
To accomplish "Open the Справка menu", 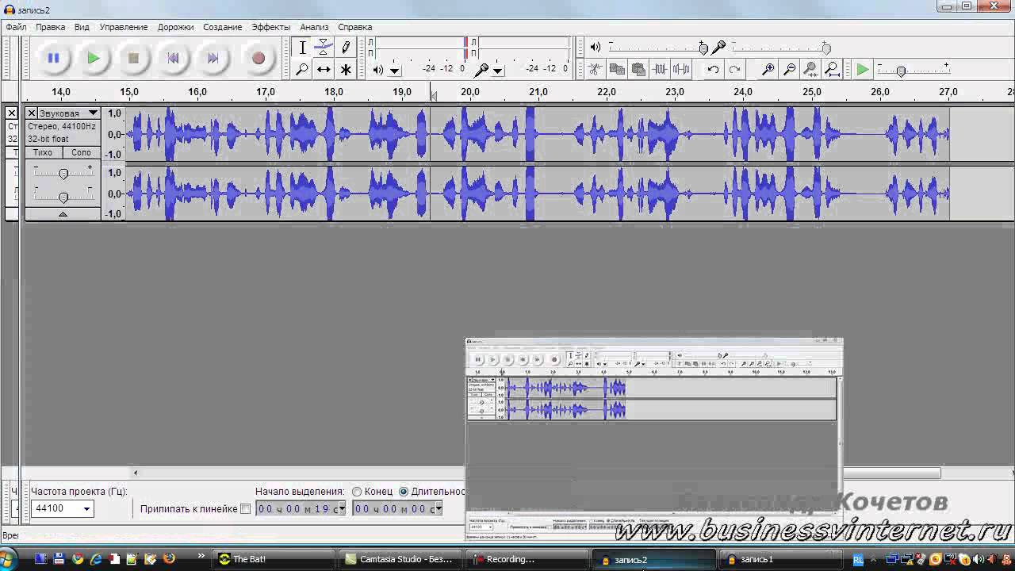I will click(x=354, y=27).
